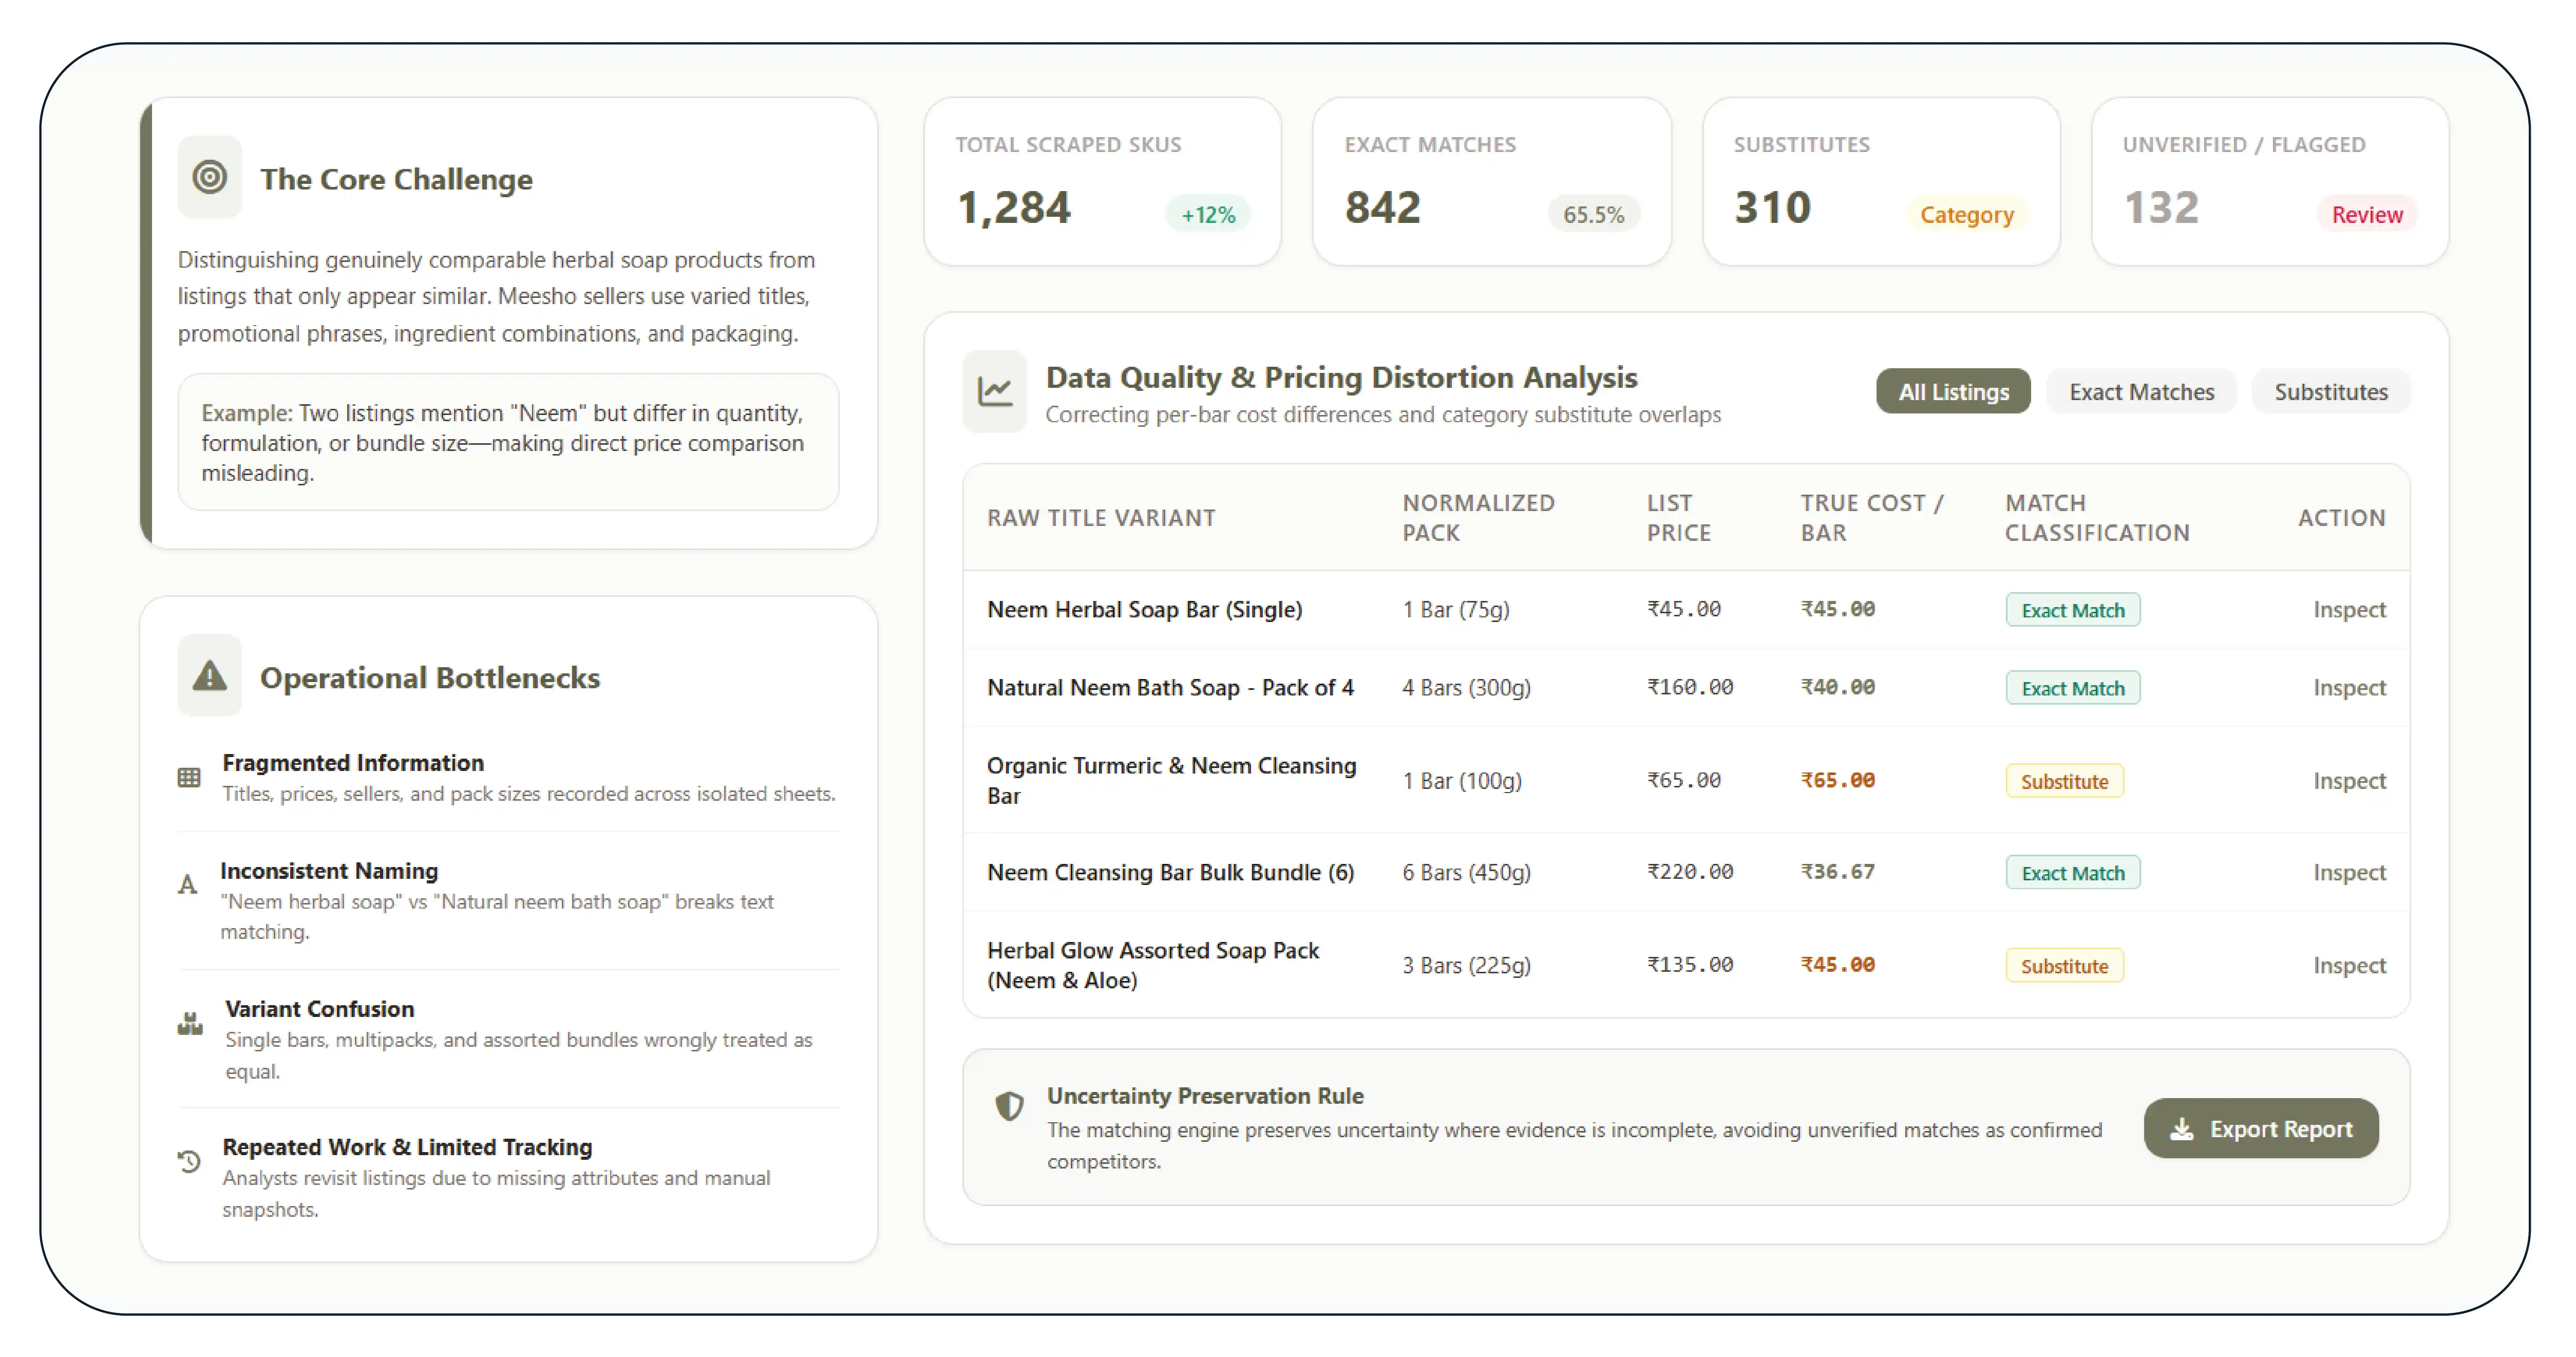2576x1357 pixels.
Task: Click the ₹220.00 list price cell
Action: [1690, 872]
